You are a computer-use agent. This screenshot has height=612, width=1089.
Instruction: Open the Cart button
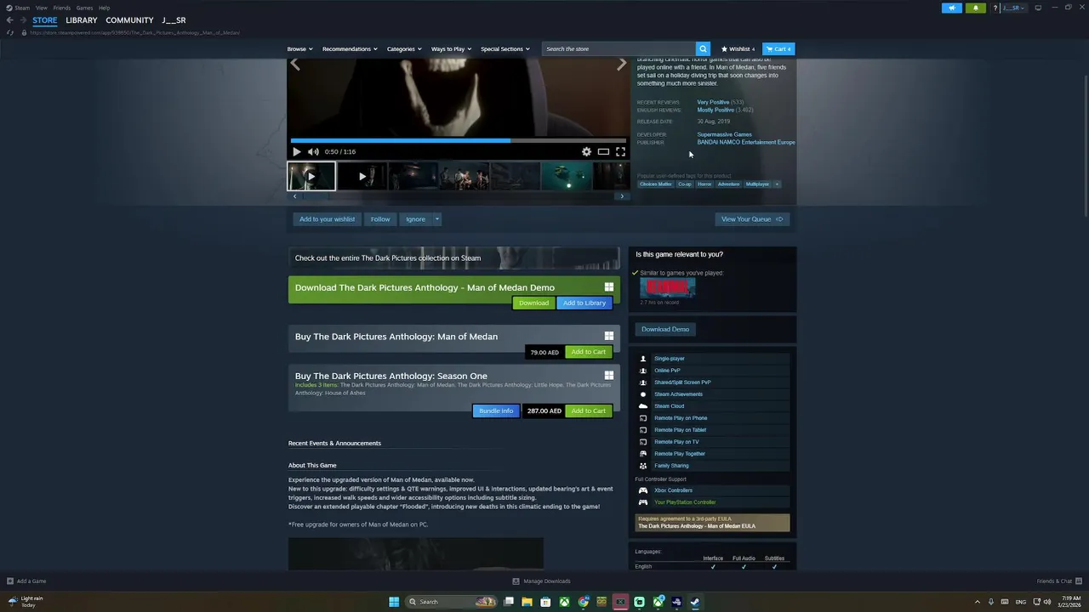click(x=778, y=48)
